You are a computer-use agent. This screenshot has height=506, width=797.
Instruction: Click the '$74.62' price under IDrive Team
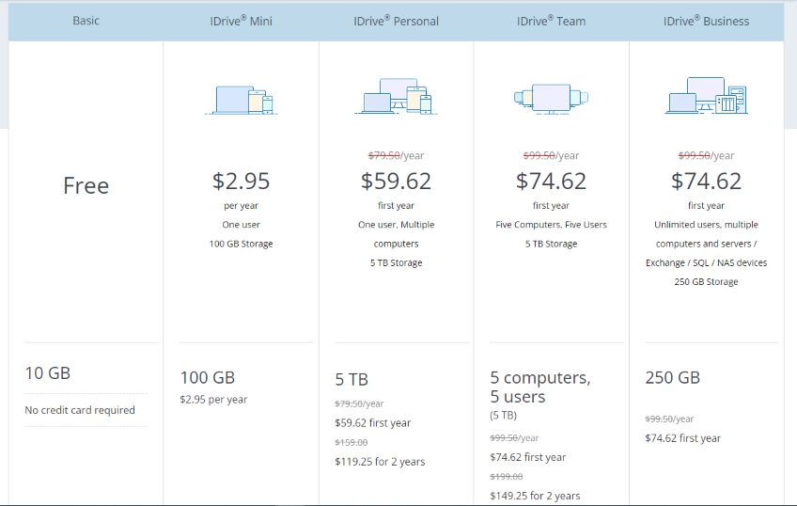tap(551, 181)
